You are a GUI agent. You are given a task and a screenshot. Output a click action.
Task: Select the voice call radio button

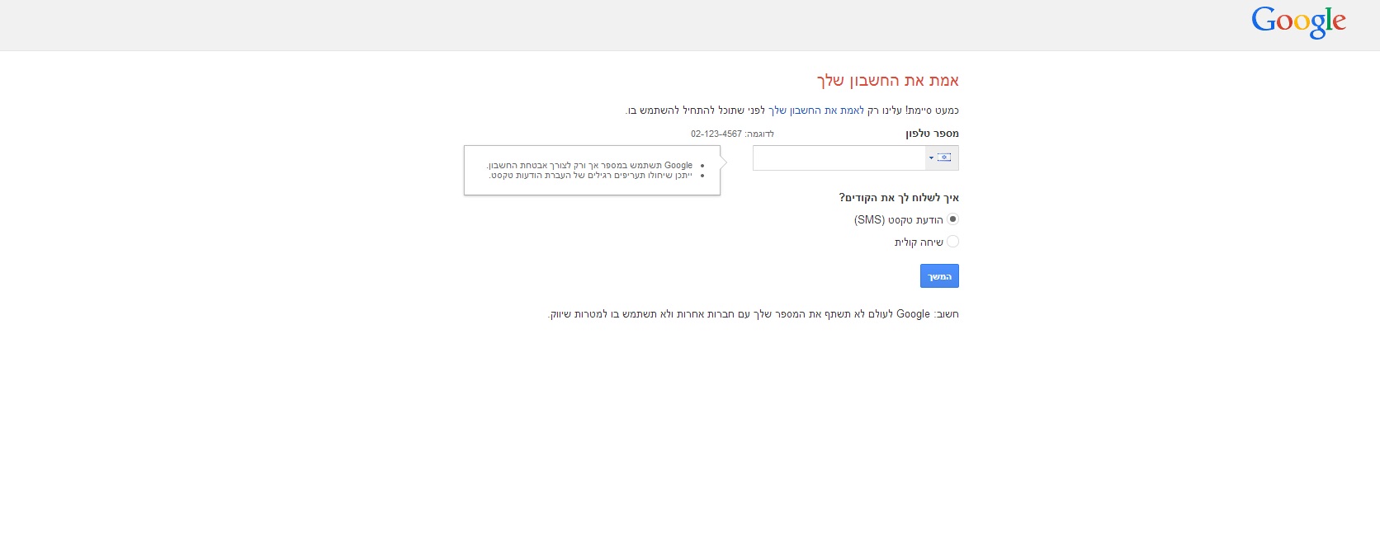952,242
